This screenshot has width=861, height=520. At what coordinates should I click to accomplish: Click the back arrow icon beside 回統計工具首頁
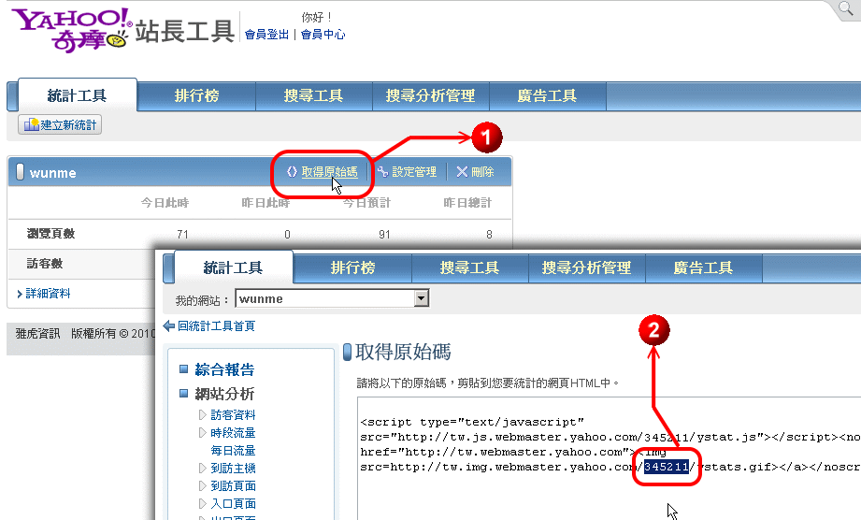169,325
